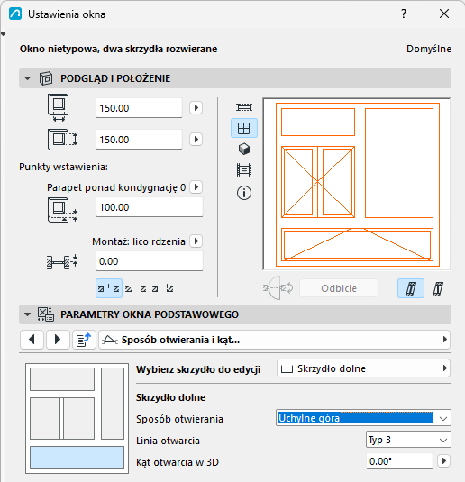
Task: Click the sill height icon
Action: point(62,210)
